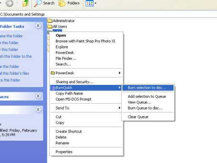The image size is (217, 163).
Task: Click the Up folder arrow icon
Action: (26, 3)
